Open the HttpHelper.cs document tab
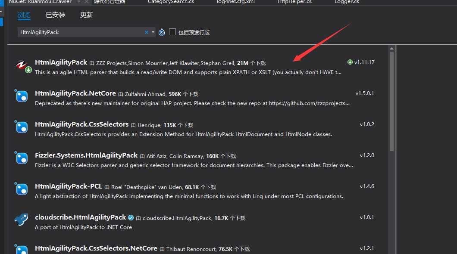 click(x=294, y=2)
